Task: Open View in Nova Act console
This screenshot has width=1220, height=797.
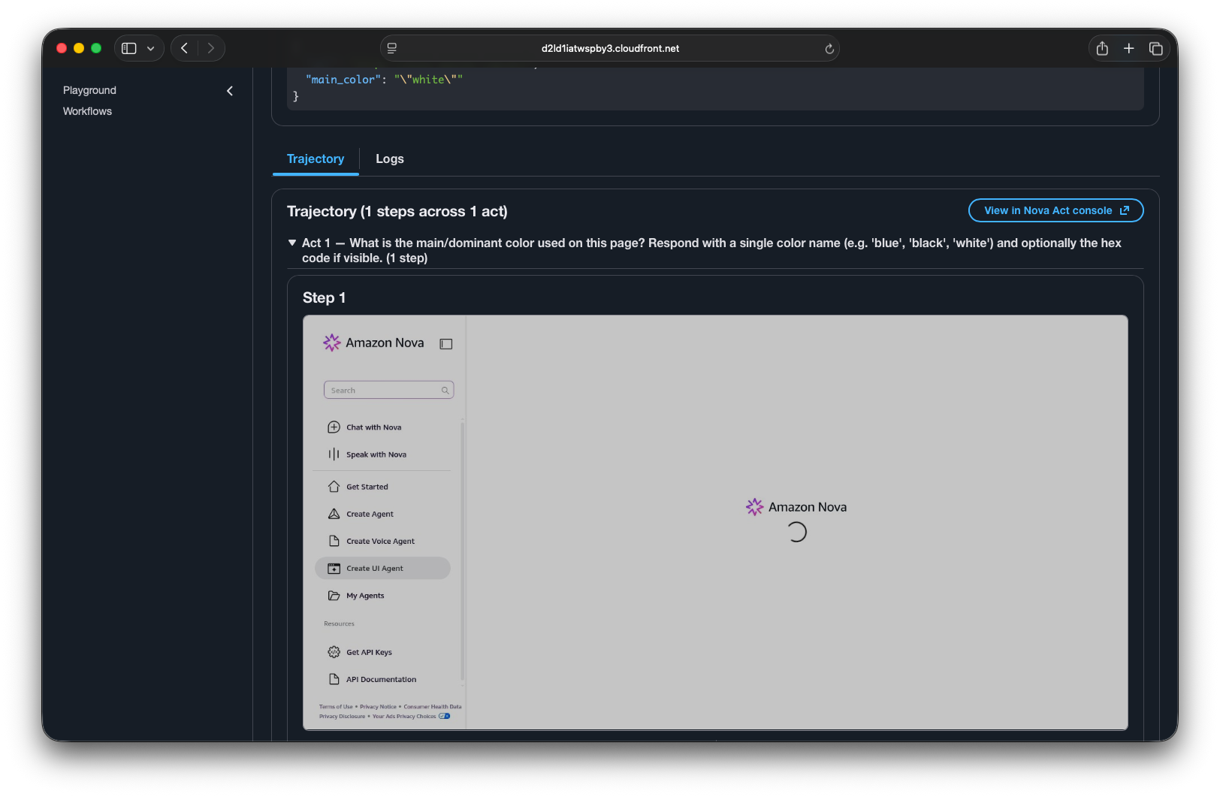Action: 1056,210
